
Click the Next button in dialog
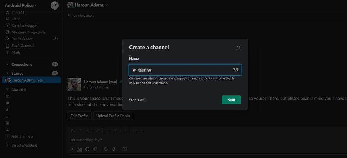coord(231,100)
